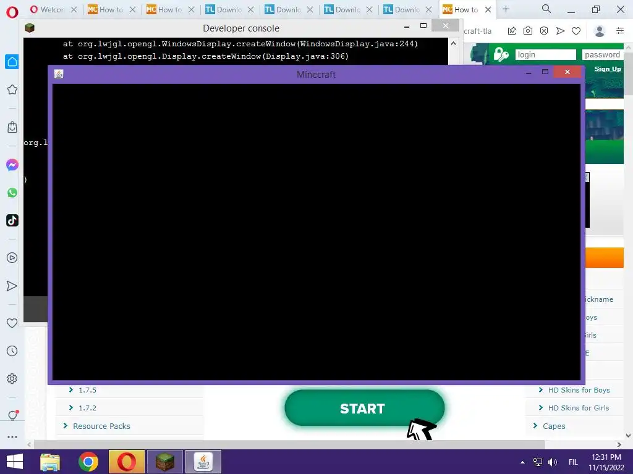Minimize the Minecraft window
This screenshot has height=474, width=633.
[529, 73]
